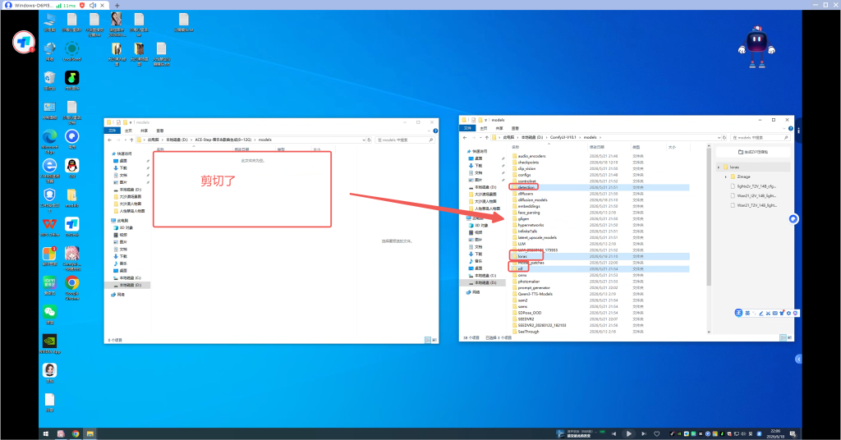The image size is (841, 440).
Task: Open the File tab in the ComfyUI window
Action: pyautogui.click(x=467, y=128)
